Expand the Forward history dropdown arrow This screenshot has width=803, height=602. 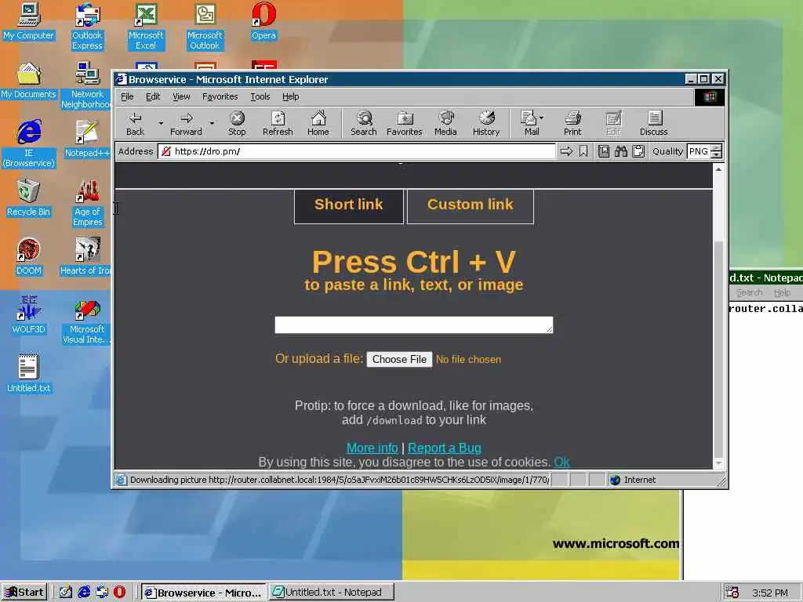(212, 123)
